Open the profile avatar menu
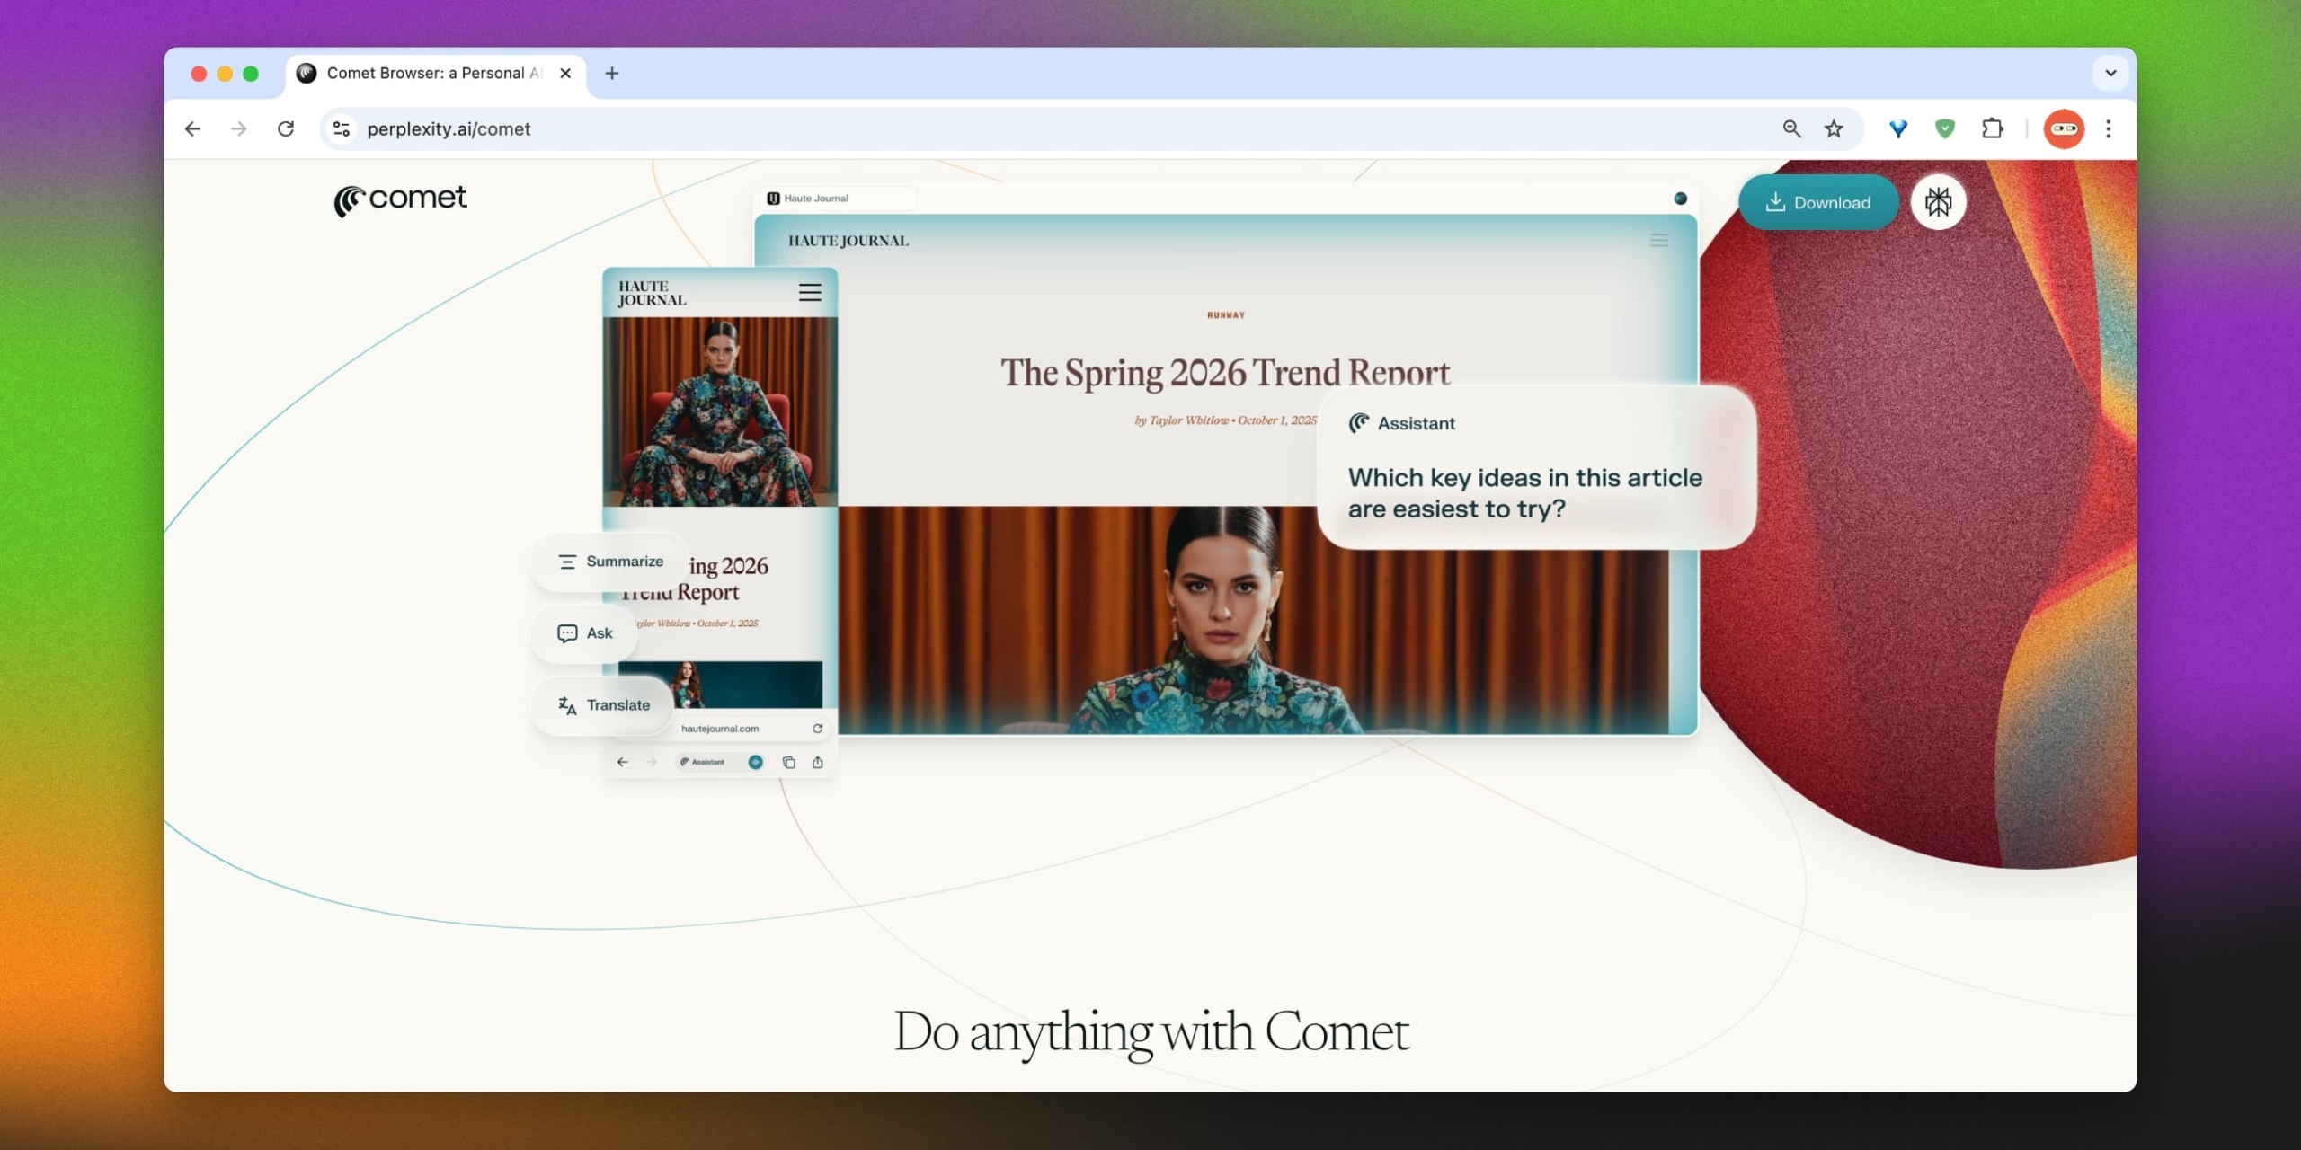The height and width of the screenshot is (1150, 2301). click(2063, 129)
